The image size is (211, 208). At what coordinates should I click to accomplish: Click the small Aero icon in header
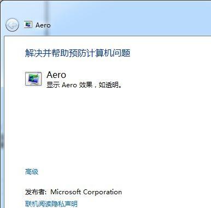28,25
